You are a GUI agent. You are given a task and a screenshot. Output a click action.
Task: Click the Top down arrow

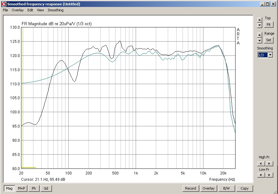[259, 25]
